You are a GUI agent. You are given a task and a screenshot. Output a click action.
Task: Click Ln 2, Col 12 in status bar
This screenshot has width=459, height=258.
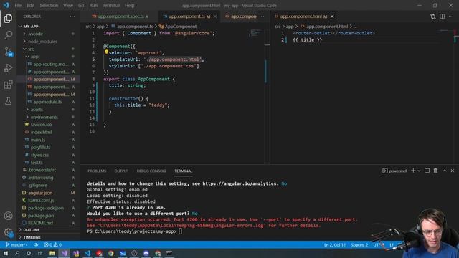click(335, 245)
